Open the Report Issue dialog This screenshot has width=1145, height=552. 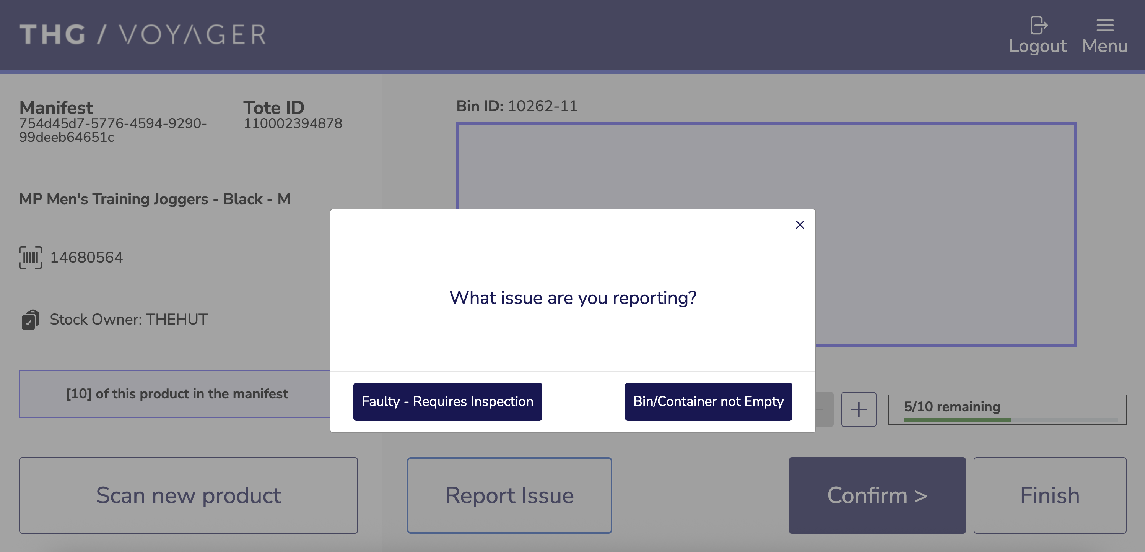click(509, 495)
